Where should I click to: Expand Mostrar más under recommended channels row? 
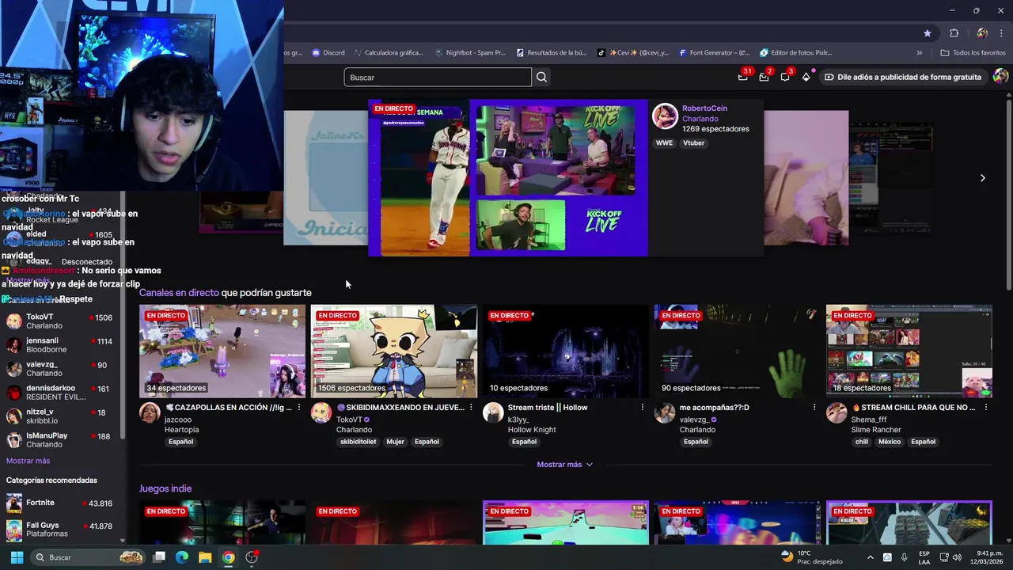click(564, 465)
